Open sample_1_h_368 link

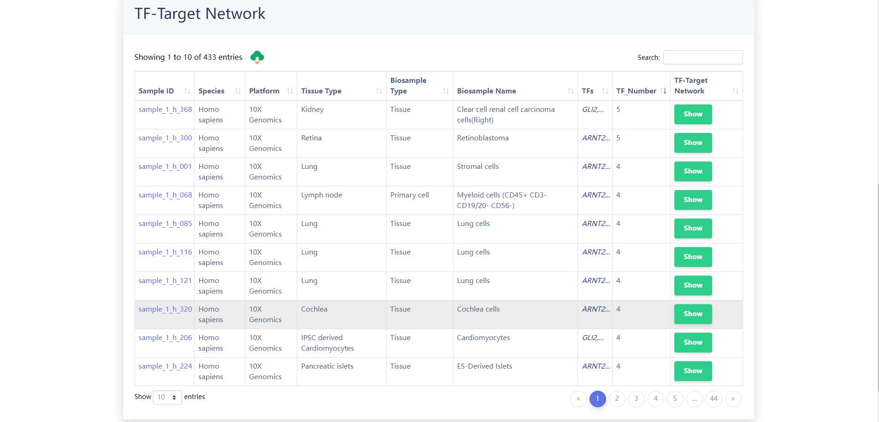click(x=165, y=110)
